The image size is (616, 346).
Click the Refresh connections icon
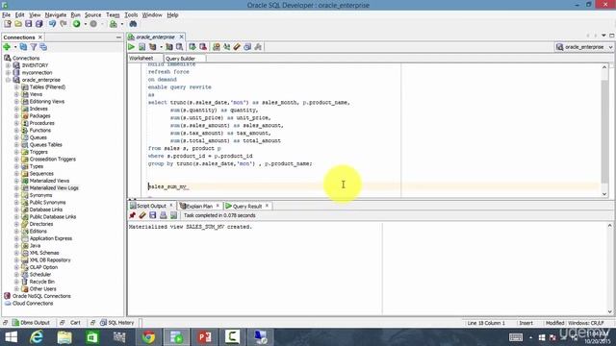(x=23, y=47)
